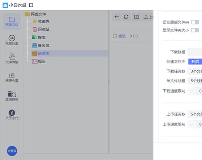This screenshot has height=160, width=202.
Task: Create a new folder via toolbar icon
Action: coord(136,17)
